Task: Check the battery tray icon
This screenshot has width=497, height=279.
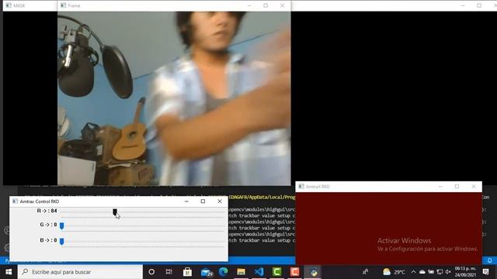Action: tap(431, 272)
